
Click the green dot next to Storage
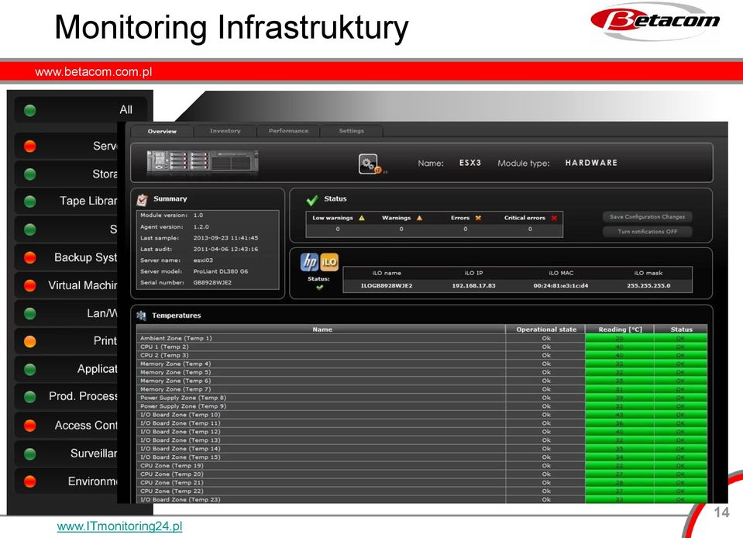(30, 174)
